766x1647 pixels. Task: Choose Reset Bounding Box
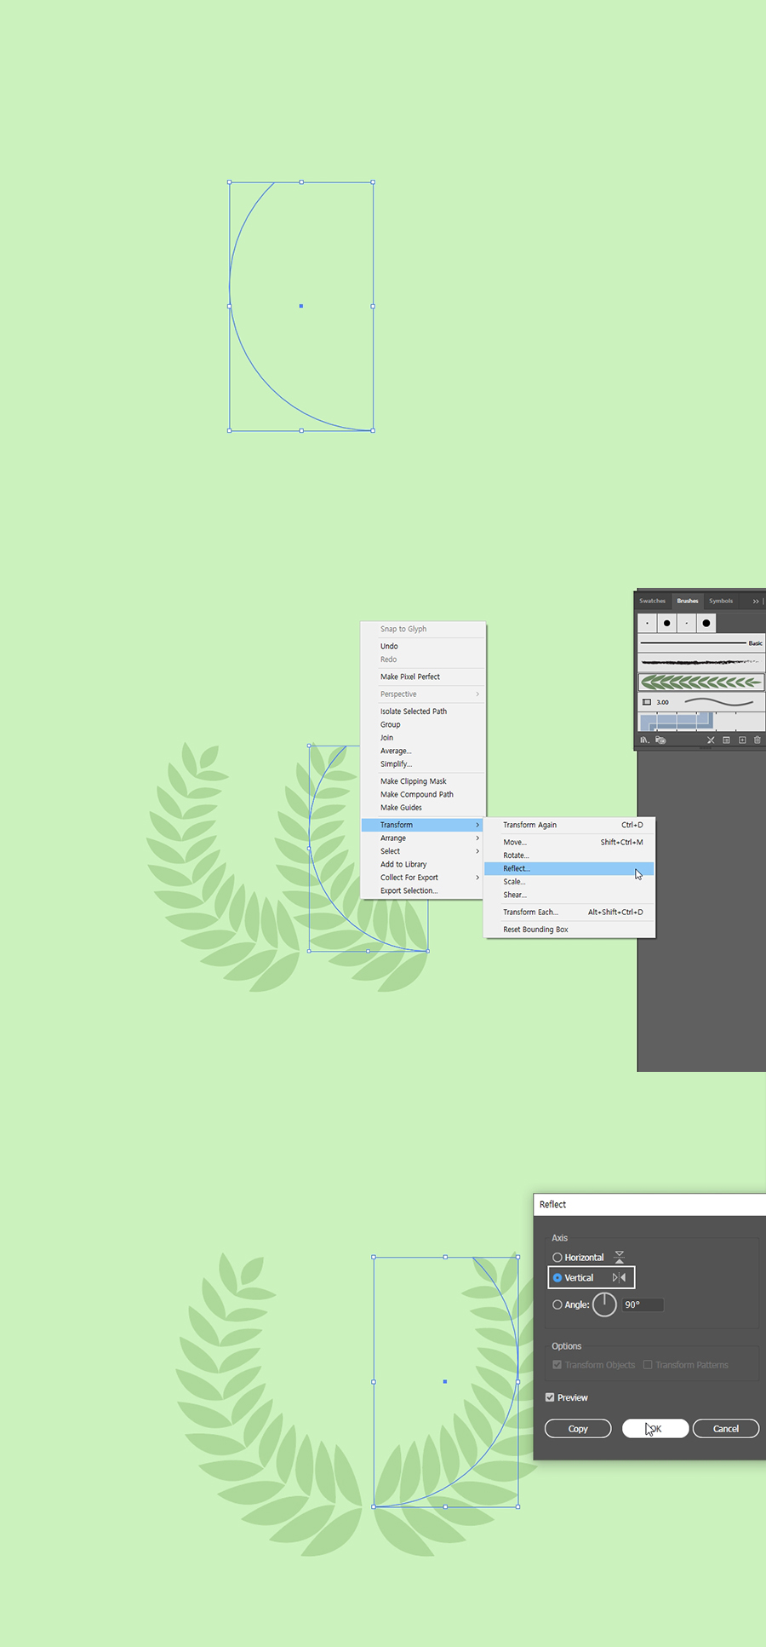(569, 930)
